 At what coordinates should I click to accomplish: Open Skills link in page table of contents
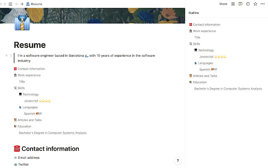click(x=21, y=88)
